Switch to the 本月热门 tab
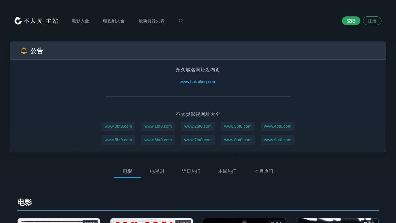 point(264,171)
